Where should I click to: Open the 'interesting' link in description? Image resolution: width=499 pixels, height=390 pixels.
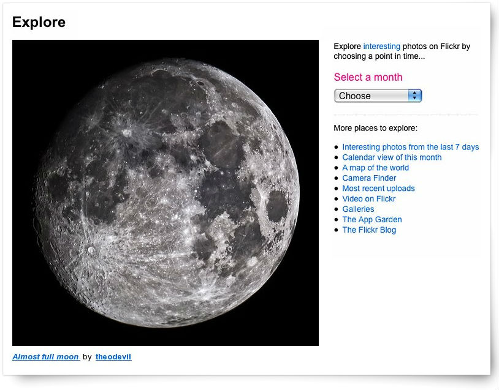pyautogui.click(x=381, y=47)
